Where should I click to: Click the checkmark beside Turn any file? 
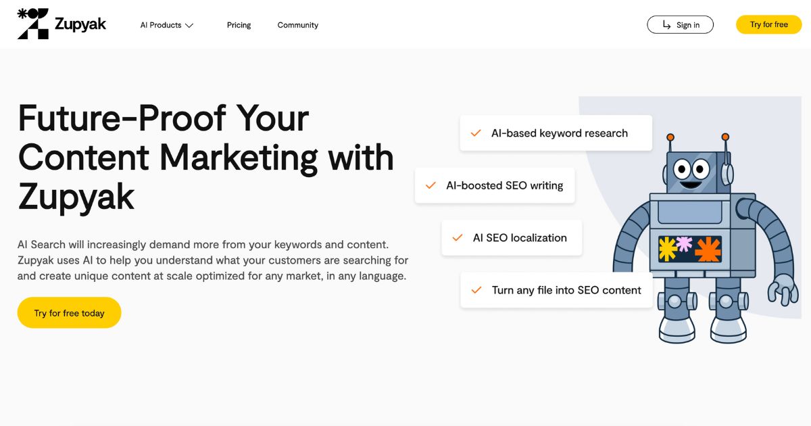click(476, 290)
